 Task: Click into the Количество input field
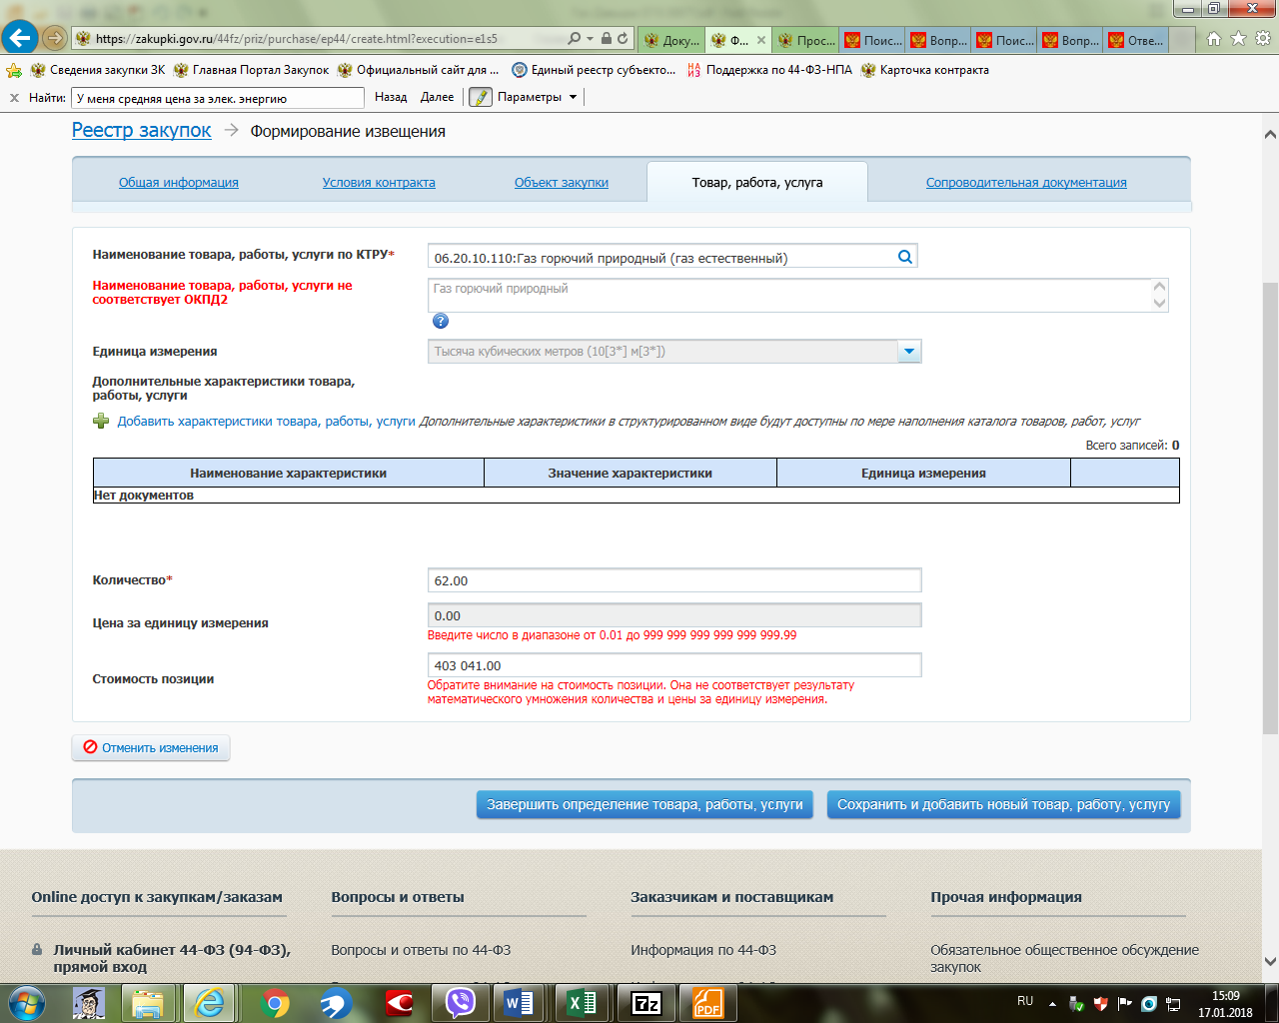click(x=673, y=580)
